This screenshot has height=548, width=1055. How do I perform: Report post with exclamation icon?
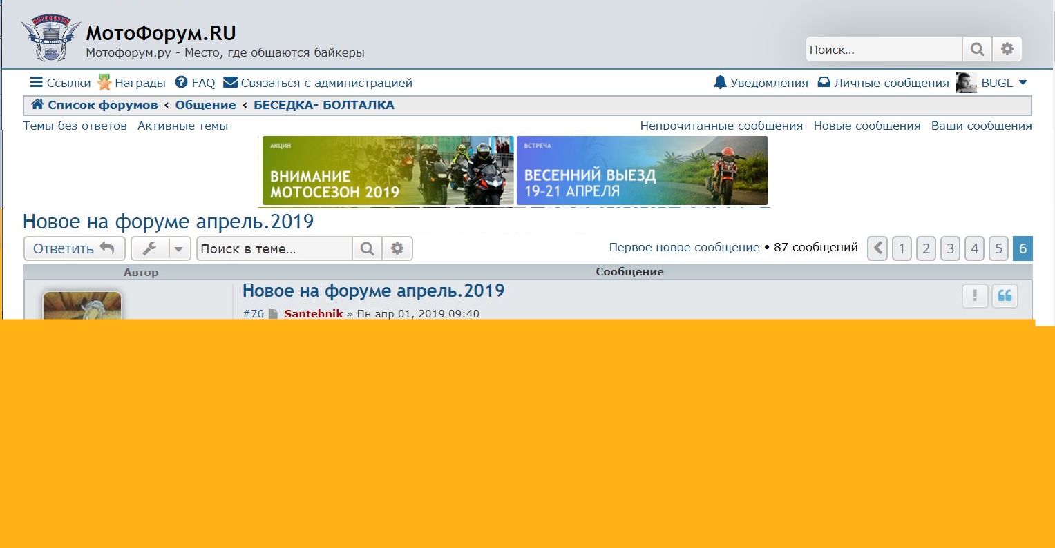point(975,296)
